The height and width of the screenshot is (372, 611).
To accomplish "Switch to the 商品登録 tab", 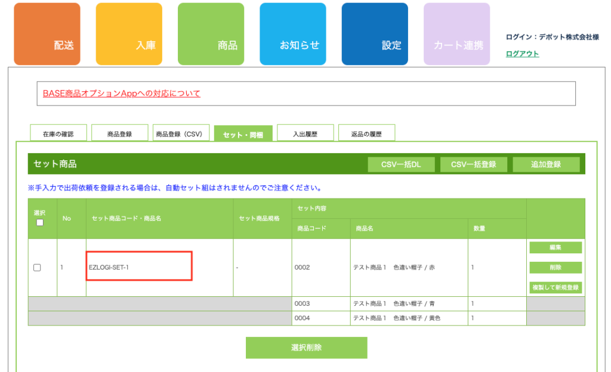I will click(x=119, y=134).
